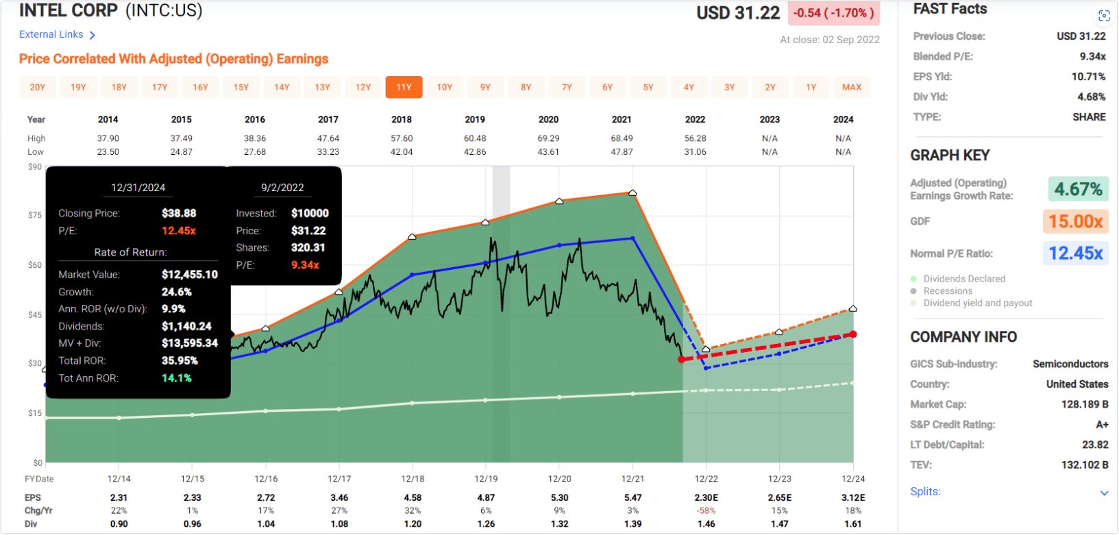Click the TEV value 132.102 B

point(1085,465)
